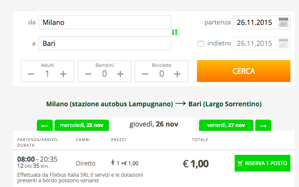The image size is (299, 187).
Task: Increase the number of Adulti
Action: tap(63, 74)
